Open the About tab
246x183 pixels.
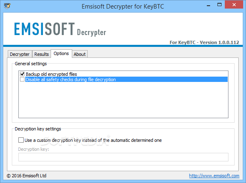[x=80, y=54]
